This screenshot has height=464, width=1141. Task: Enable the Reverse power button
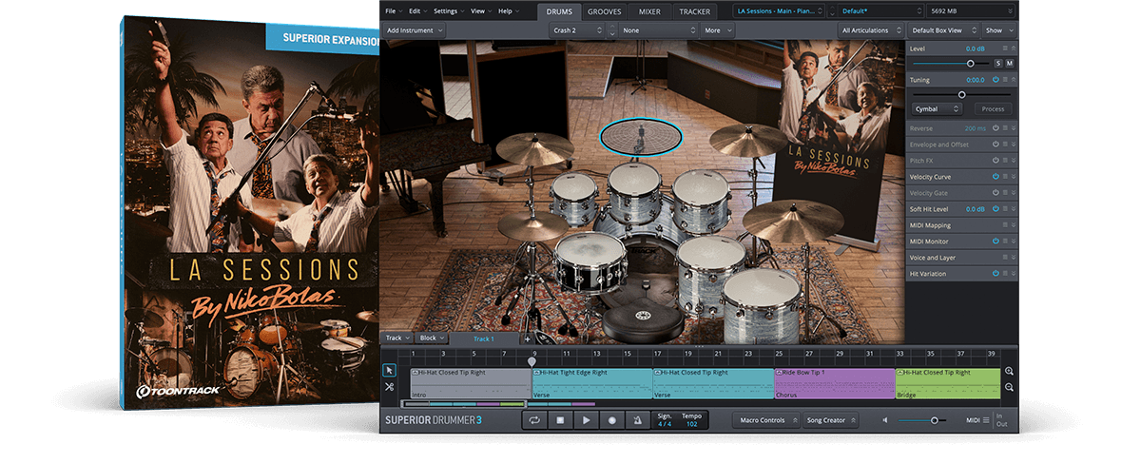pyautogui.click(x=996, y=128)
